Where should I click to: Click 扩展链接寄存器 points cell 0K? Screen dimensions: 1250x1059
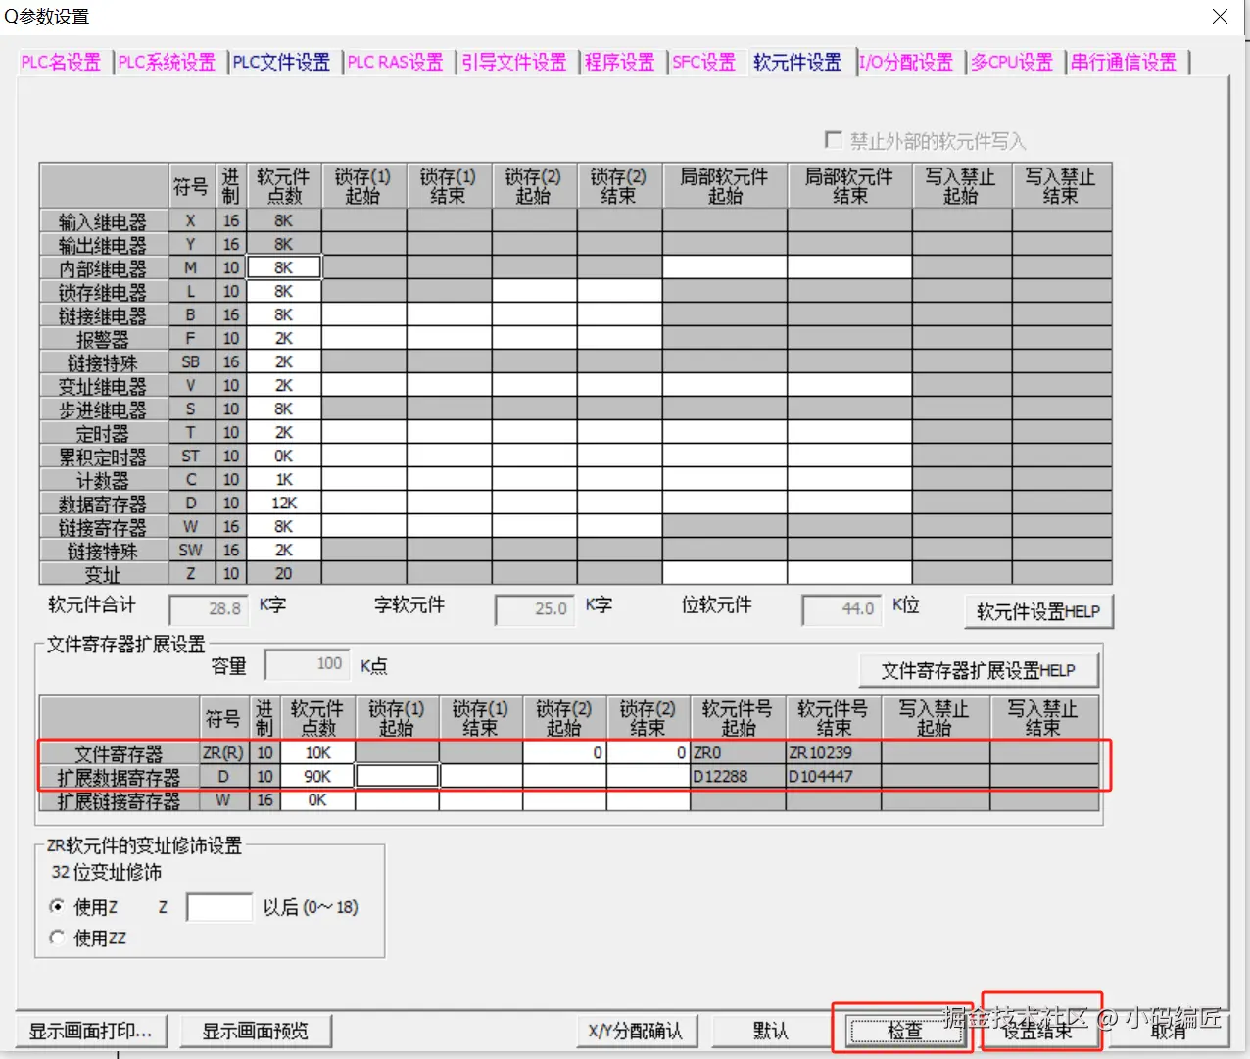(x=317, y=799)
